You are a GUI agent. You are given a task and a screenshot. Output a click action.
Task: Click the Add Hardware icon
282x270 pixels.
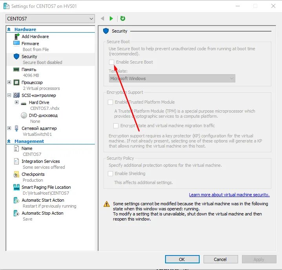click(17, 36)
